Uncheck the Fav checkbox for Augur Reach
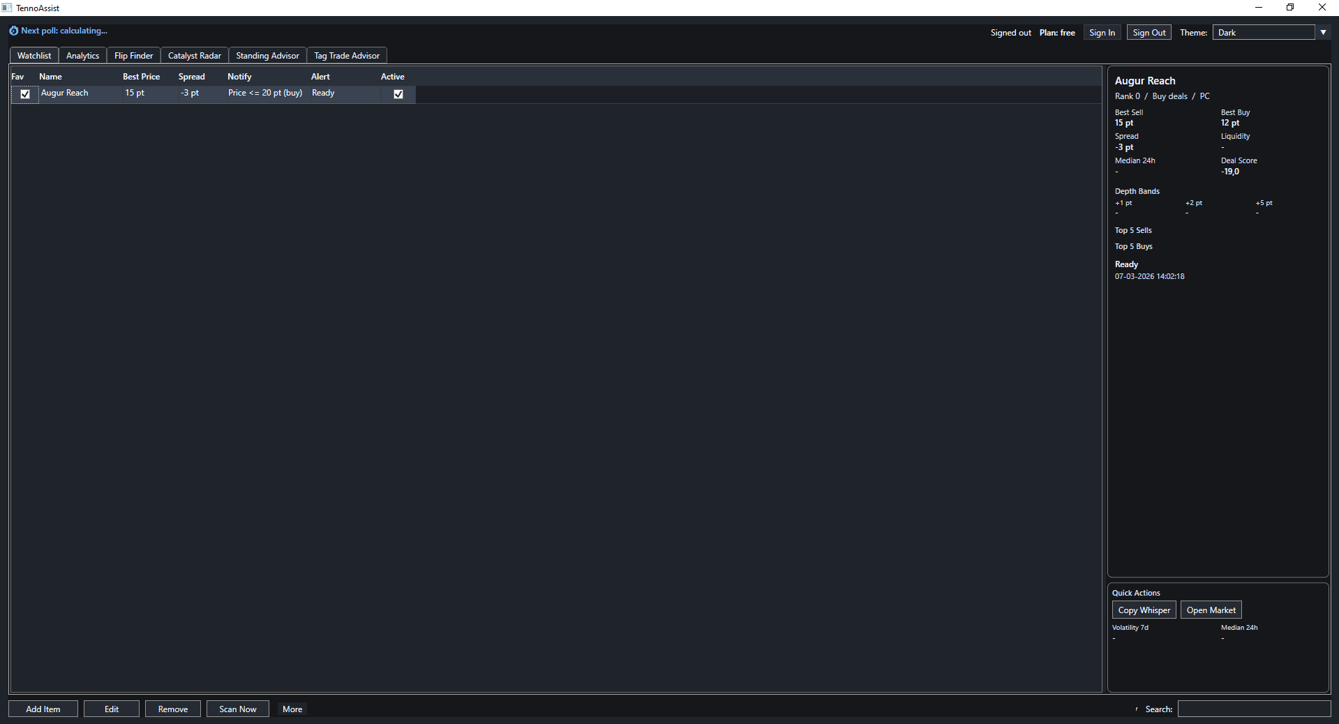The image size is (1339, 724). (25, 94)
